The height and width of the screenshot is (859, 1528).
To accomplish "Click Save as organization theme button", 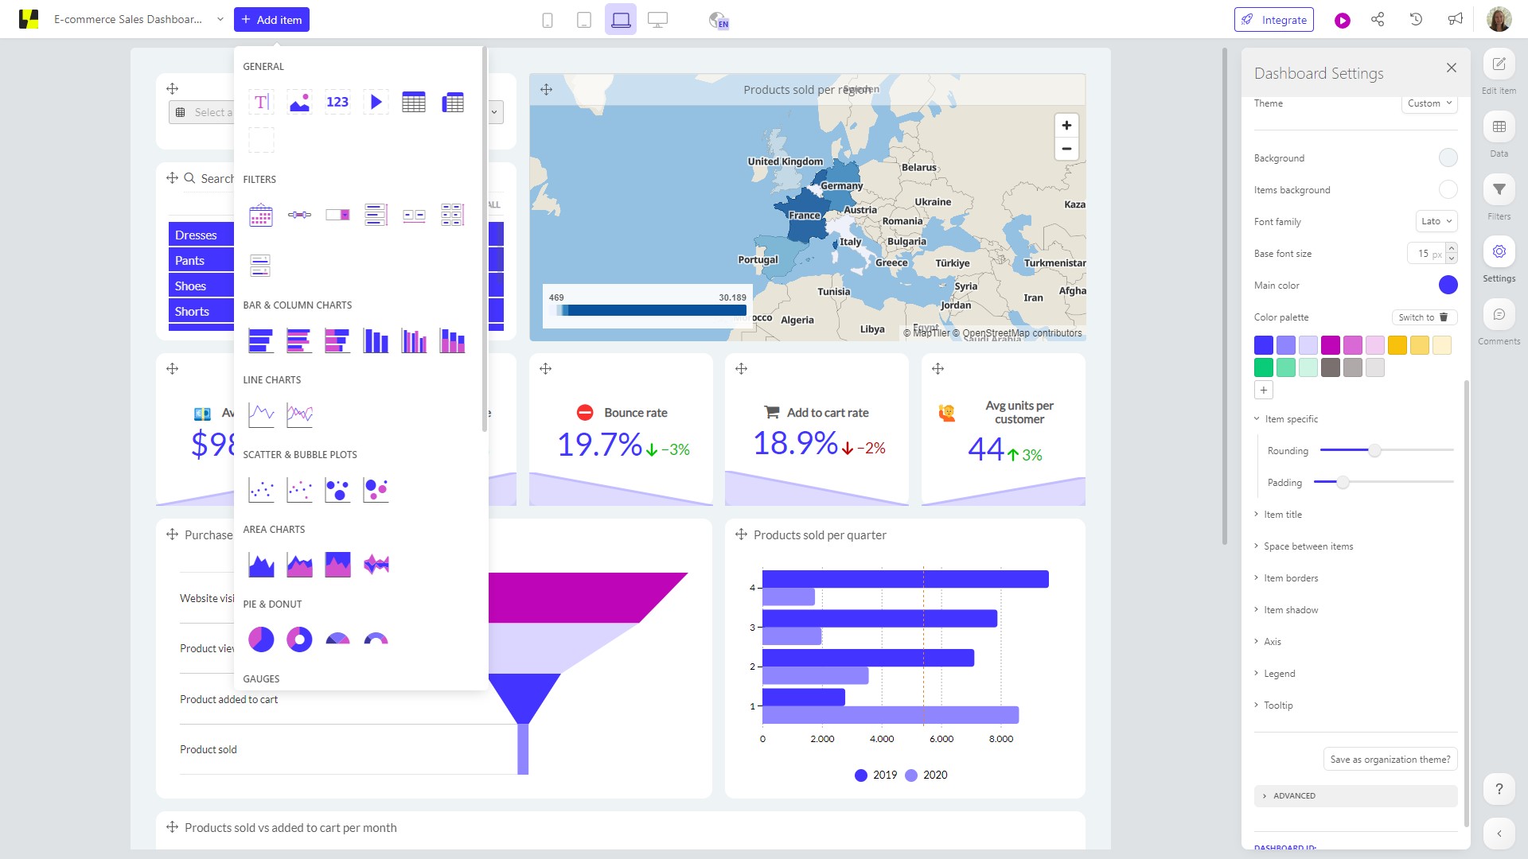I will 1390,759.
